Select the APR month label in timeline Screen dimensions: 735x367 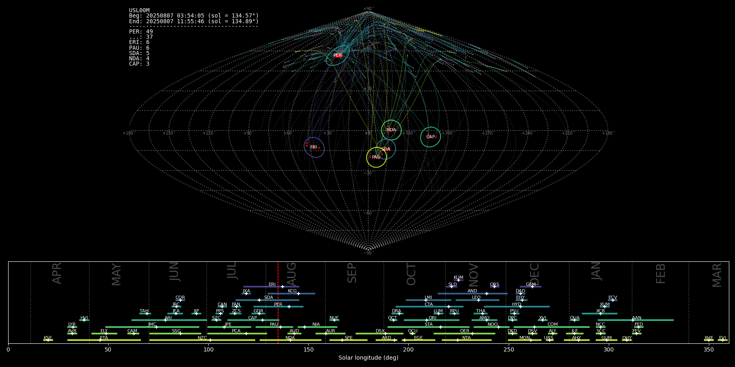[57, 273]
